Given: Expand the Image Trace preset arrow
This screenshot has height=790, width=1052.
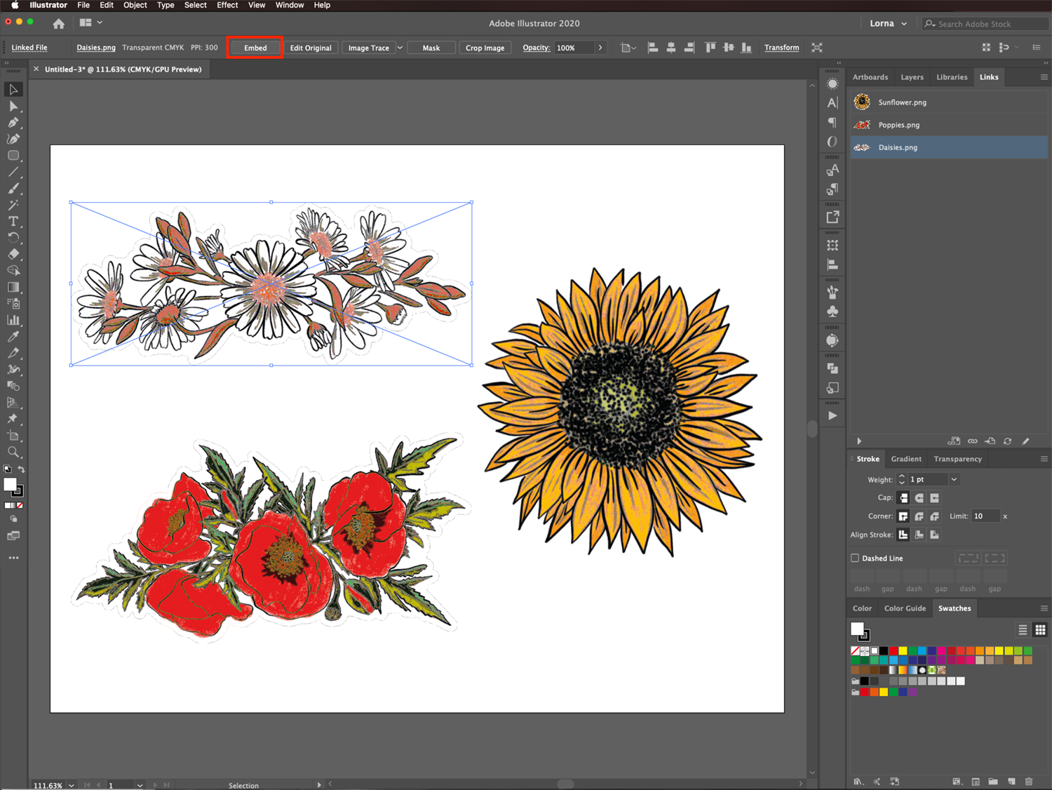Looking at the screenshot, I should click(x=400, y=48).
